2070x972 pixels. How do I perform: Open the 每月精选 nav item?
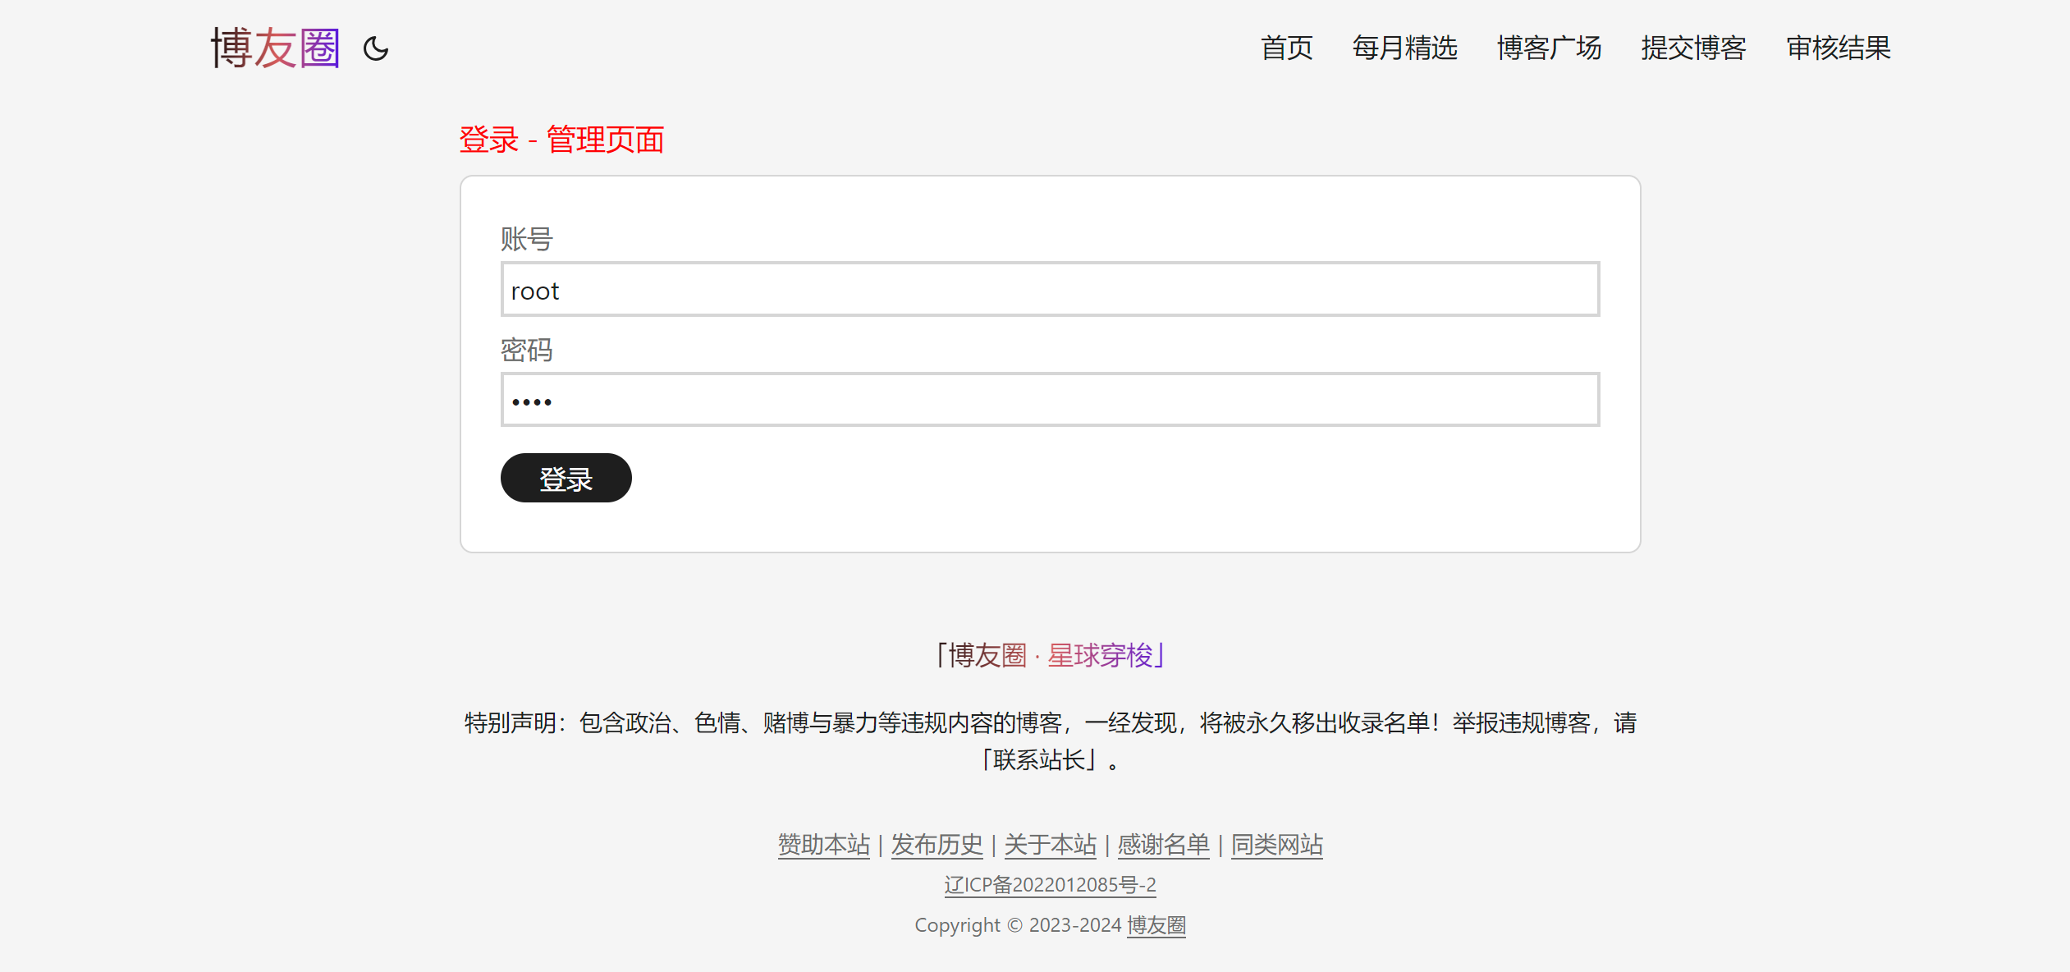tap(1404, 48)
